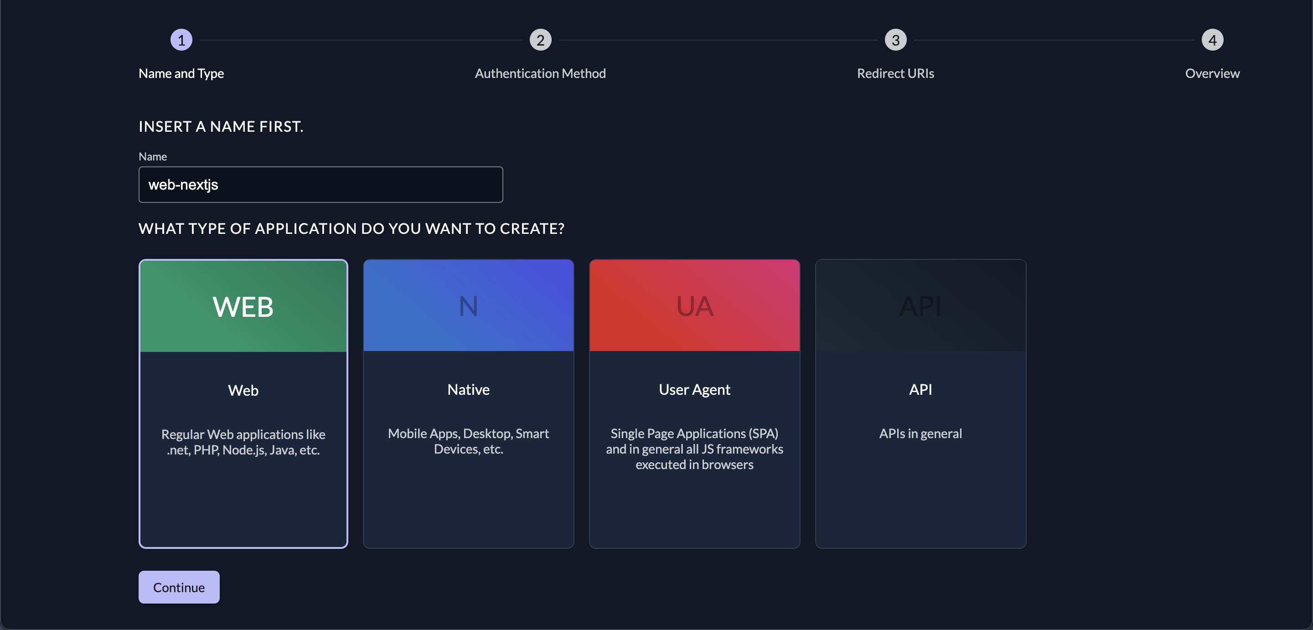Click the step 1 circle icon
Image resolution: width=1313 pixels, height=630 pixels.
[181, 40]
